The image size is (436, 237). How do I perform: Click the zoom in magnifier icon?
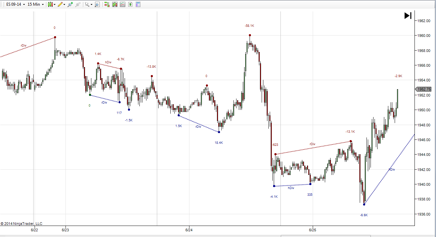pos(70,4)
